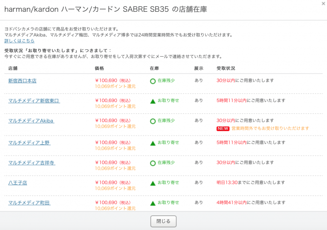Click the 在庫 column header
This screenshot has width=327, height=230.
tap(154, 69)
